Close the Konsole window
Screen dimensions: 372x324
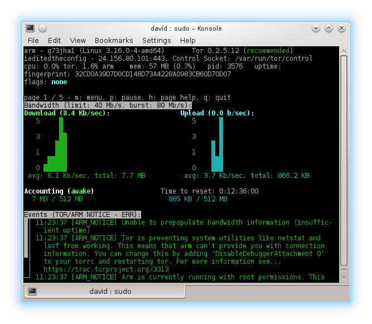click(342, 28)
